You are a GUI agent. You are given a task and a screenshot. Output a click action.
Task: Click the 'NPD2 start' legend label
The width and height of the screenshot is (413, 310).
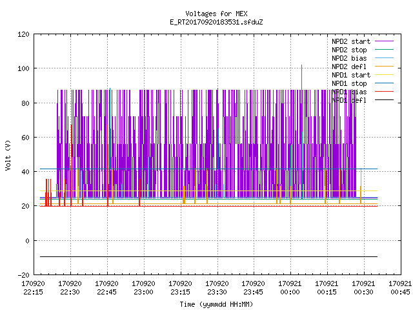[351, 41]
